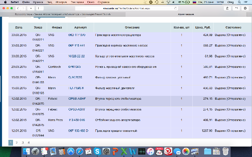Open the Правка menu
This screenshot has height=157, width=252.
coord(38,2)
